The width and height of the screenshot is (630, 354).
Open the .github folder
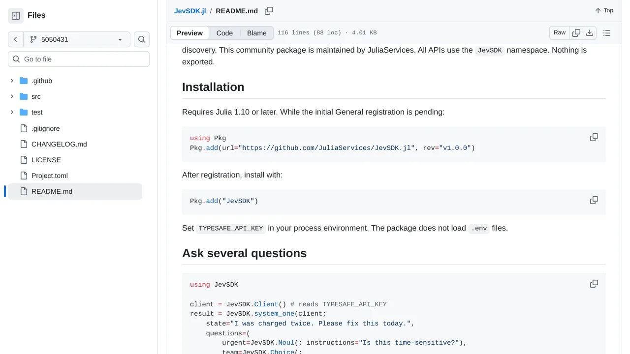42,81
